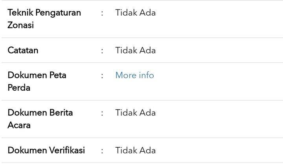
Task: Click the Tidak Ada value beside Catatan
Action: [x=135, y=50]
